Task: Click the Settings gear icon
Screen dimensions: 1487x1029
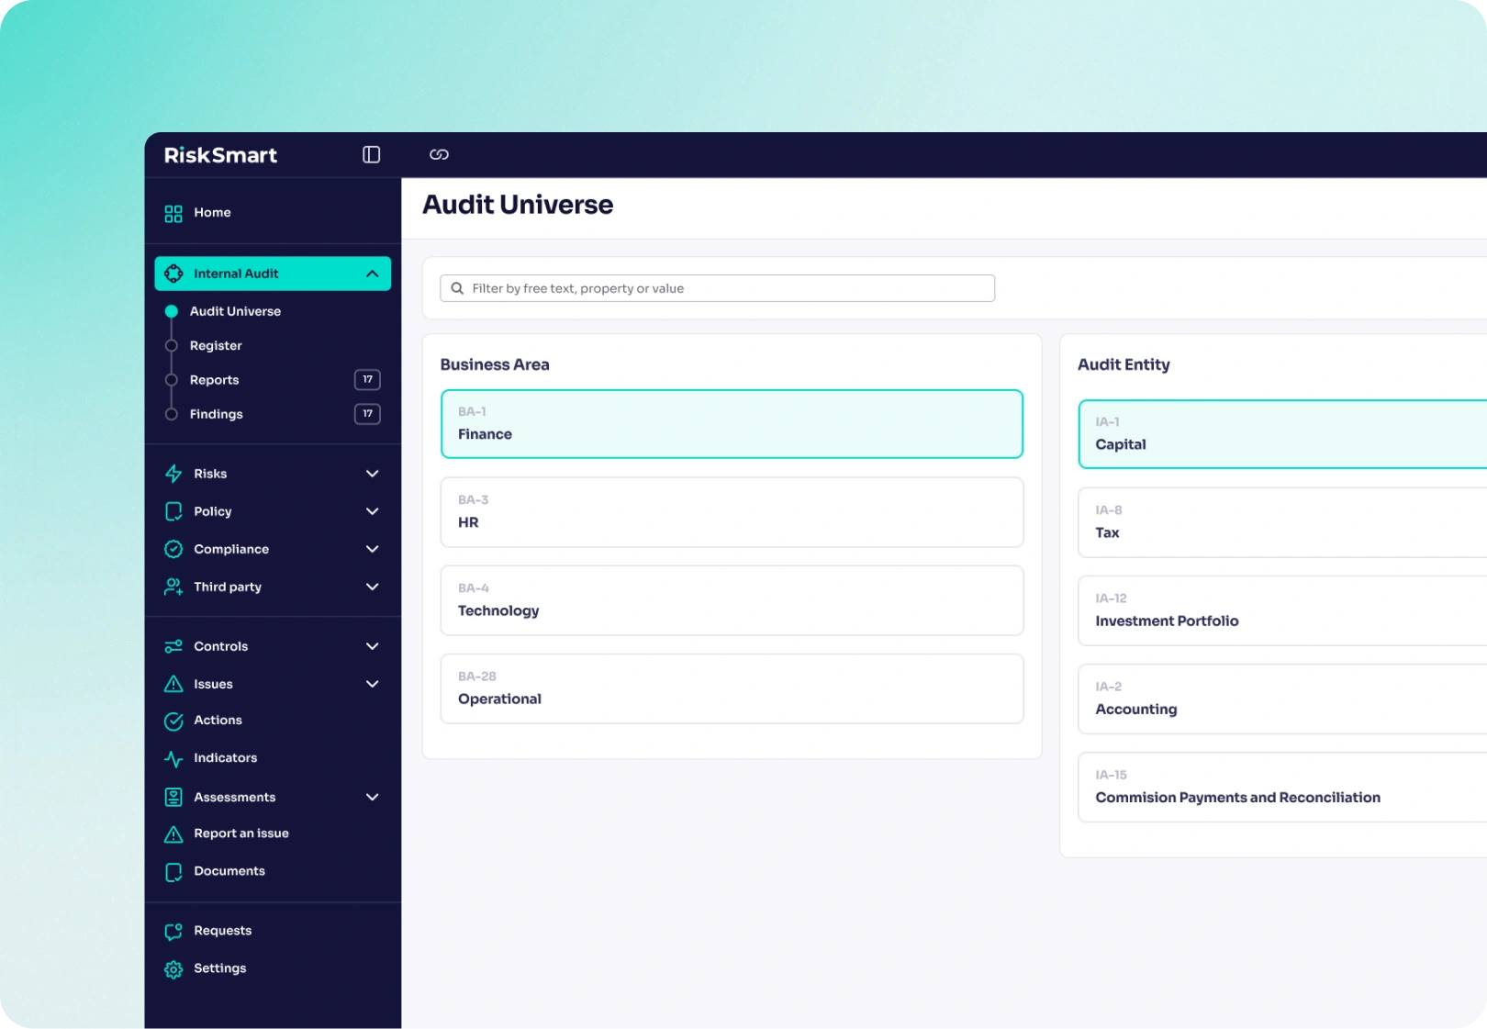Action: pyautogui.click(x=173, y=969)
